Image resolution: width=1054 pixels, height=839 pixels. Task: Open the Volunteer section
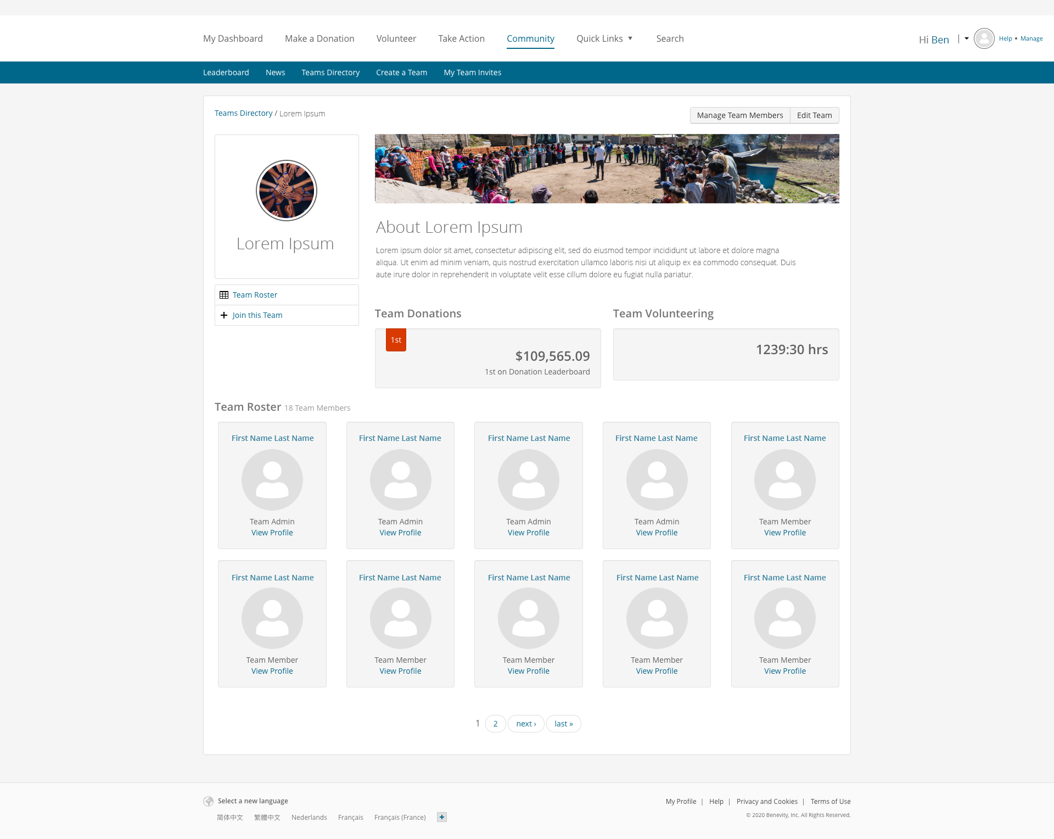pos(396,38)
